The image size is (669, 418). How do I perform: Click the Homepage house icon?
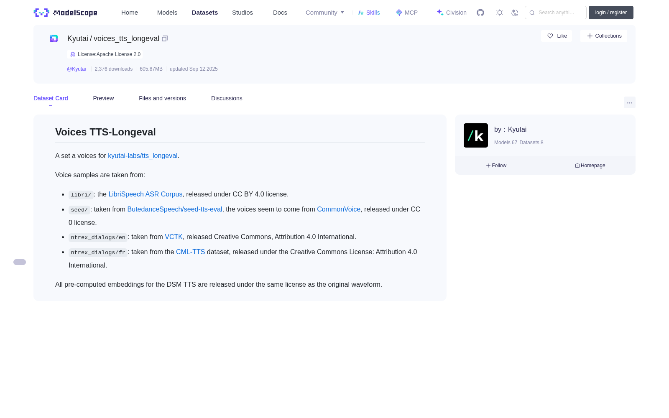tap(577, 166)
